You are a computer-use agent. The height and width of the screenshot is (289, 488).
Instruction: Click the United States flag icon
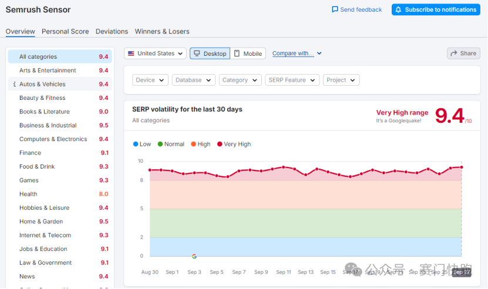tap(131, 53)
